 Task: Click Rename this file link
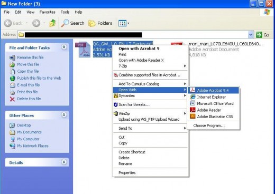click(x=30, y=57)
